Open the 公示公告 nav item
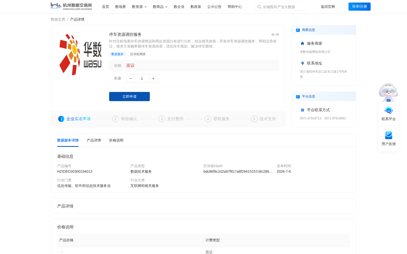 point(214,7)
